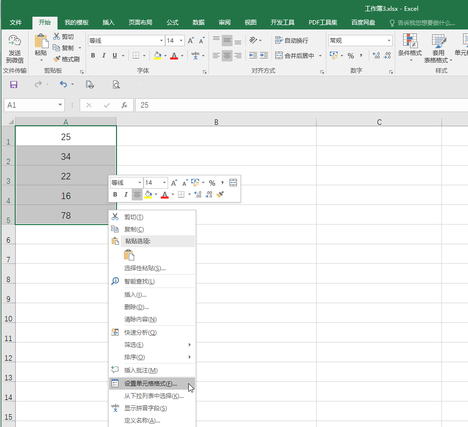468x427 pixels.
Task: Choose 插入批注 Insert Comment
Action: [x=152, y=370]
